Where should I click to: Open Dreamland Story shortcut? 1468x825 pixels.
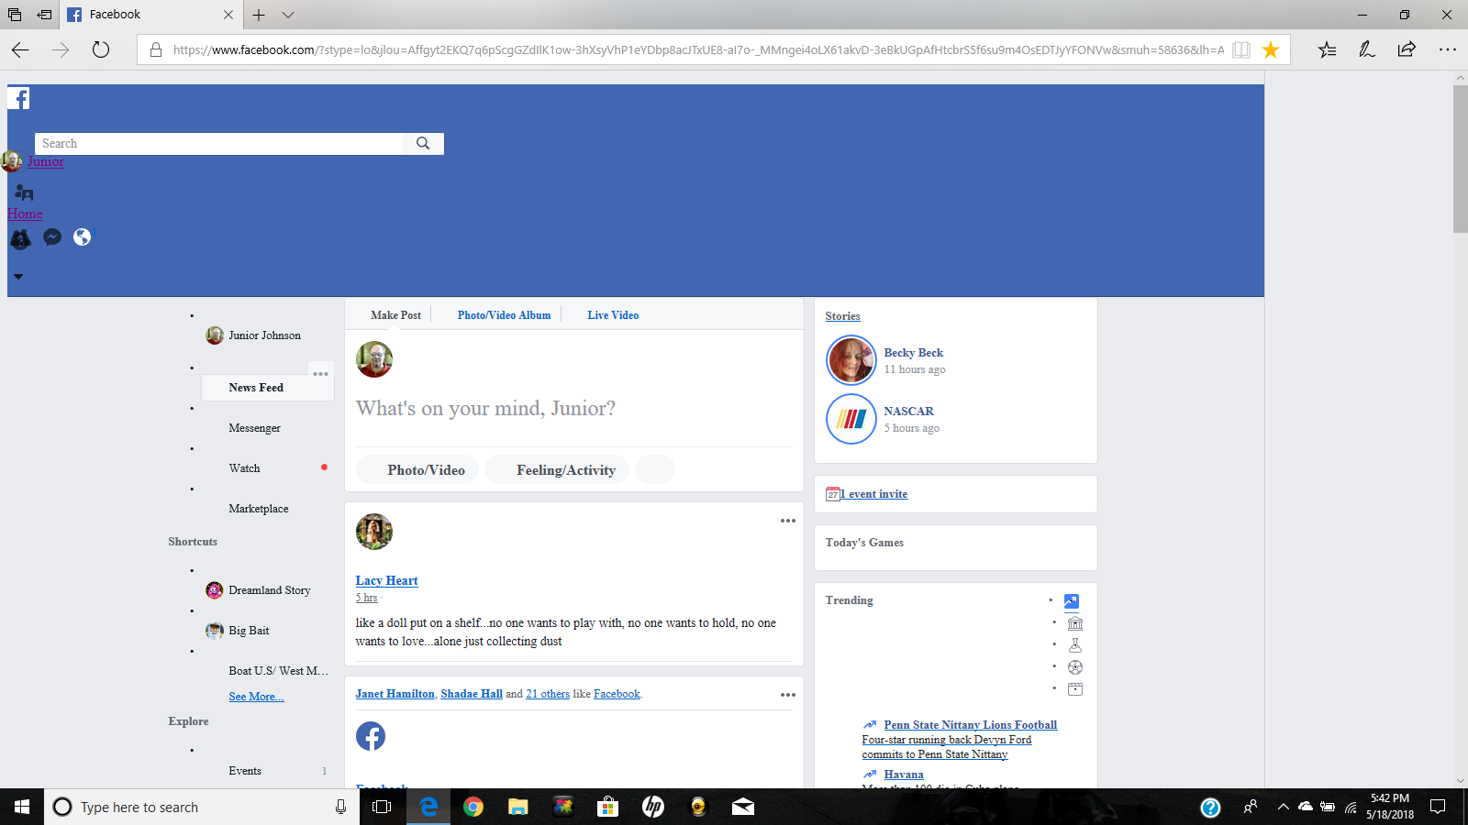(x=269, y=590)
